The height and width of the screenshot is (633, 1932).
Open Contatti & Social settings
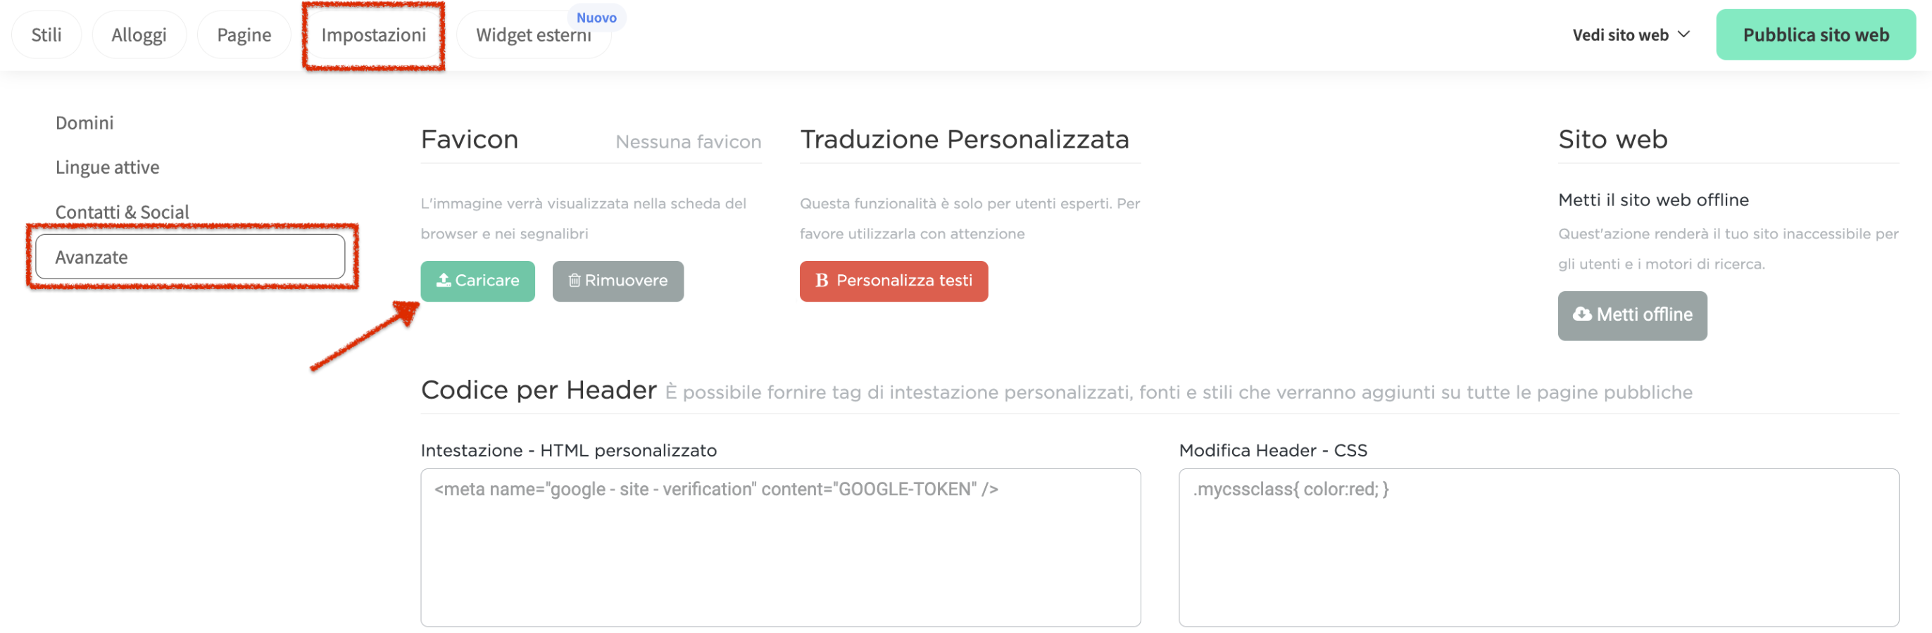tap(122, 211)
